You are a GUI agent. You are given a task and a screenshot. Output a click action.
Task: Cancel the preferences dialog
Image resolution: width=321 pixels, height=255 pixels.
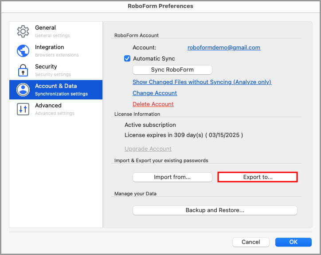[251, 242]
